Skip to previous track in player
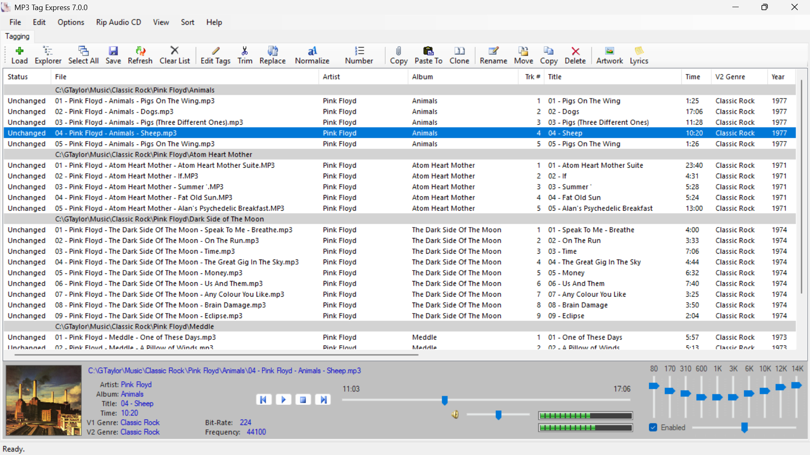 [263, 399]
